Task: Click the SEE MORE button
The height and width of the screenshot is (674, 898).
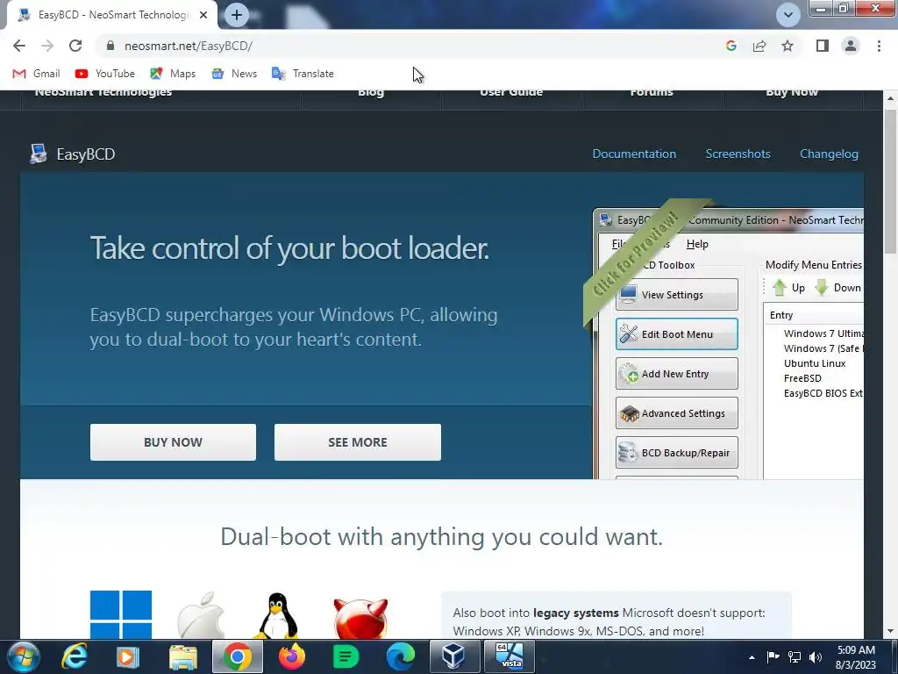Action: (x=358, y=442)
